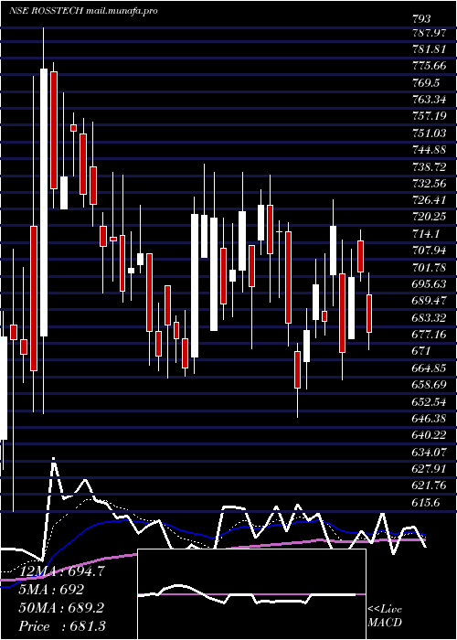Click inside the MACD inset chart
This screenshot has width=457, height=640.
251,594
